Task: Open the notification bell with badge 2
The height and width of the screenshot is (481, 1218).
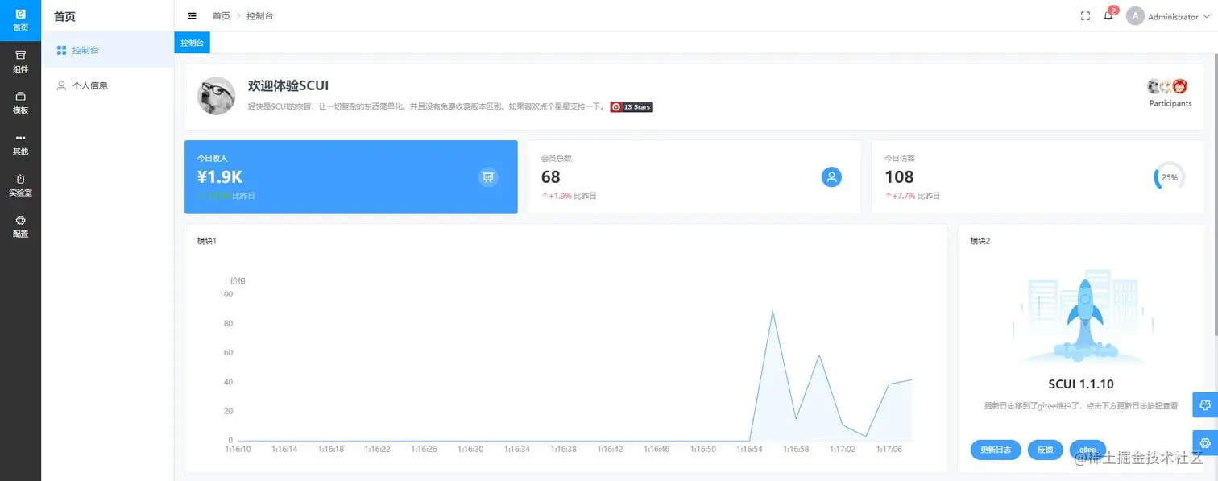Action: (1108, 15)
